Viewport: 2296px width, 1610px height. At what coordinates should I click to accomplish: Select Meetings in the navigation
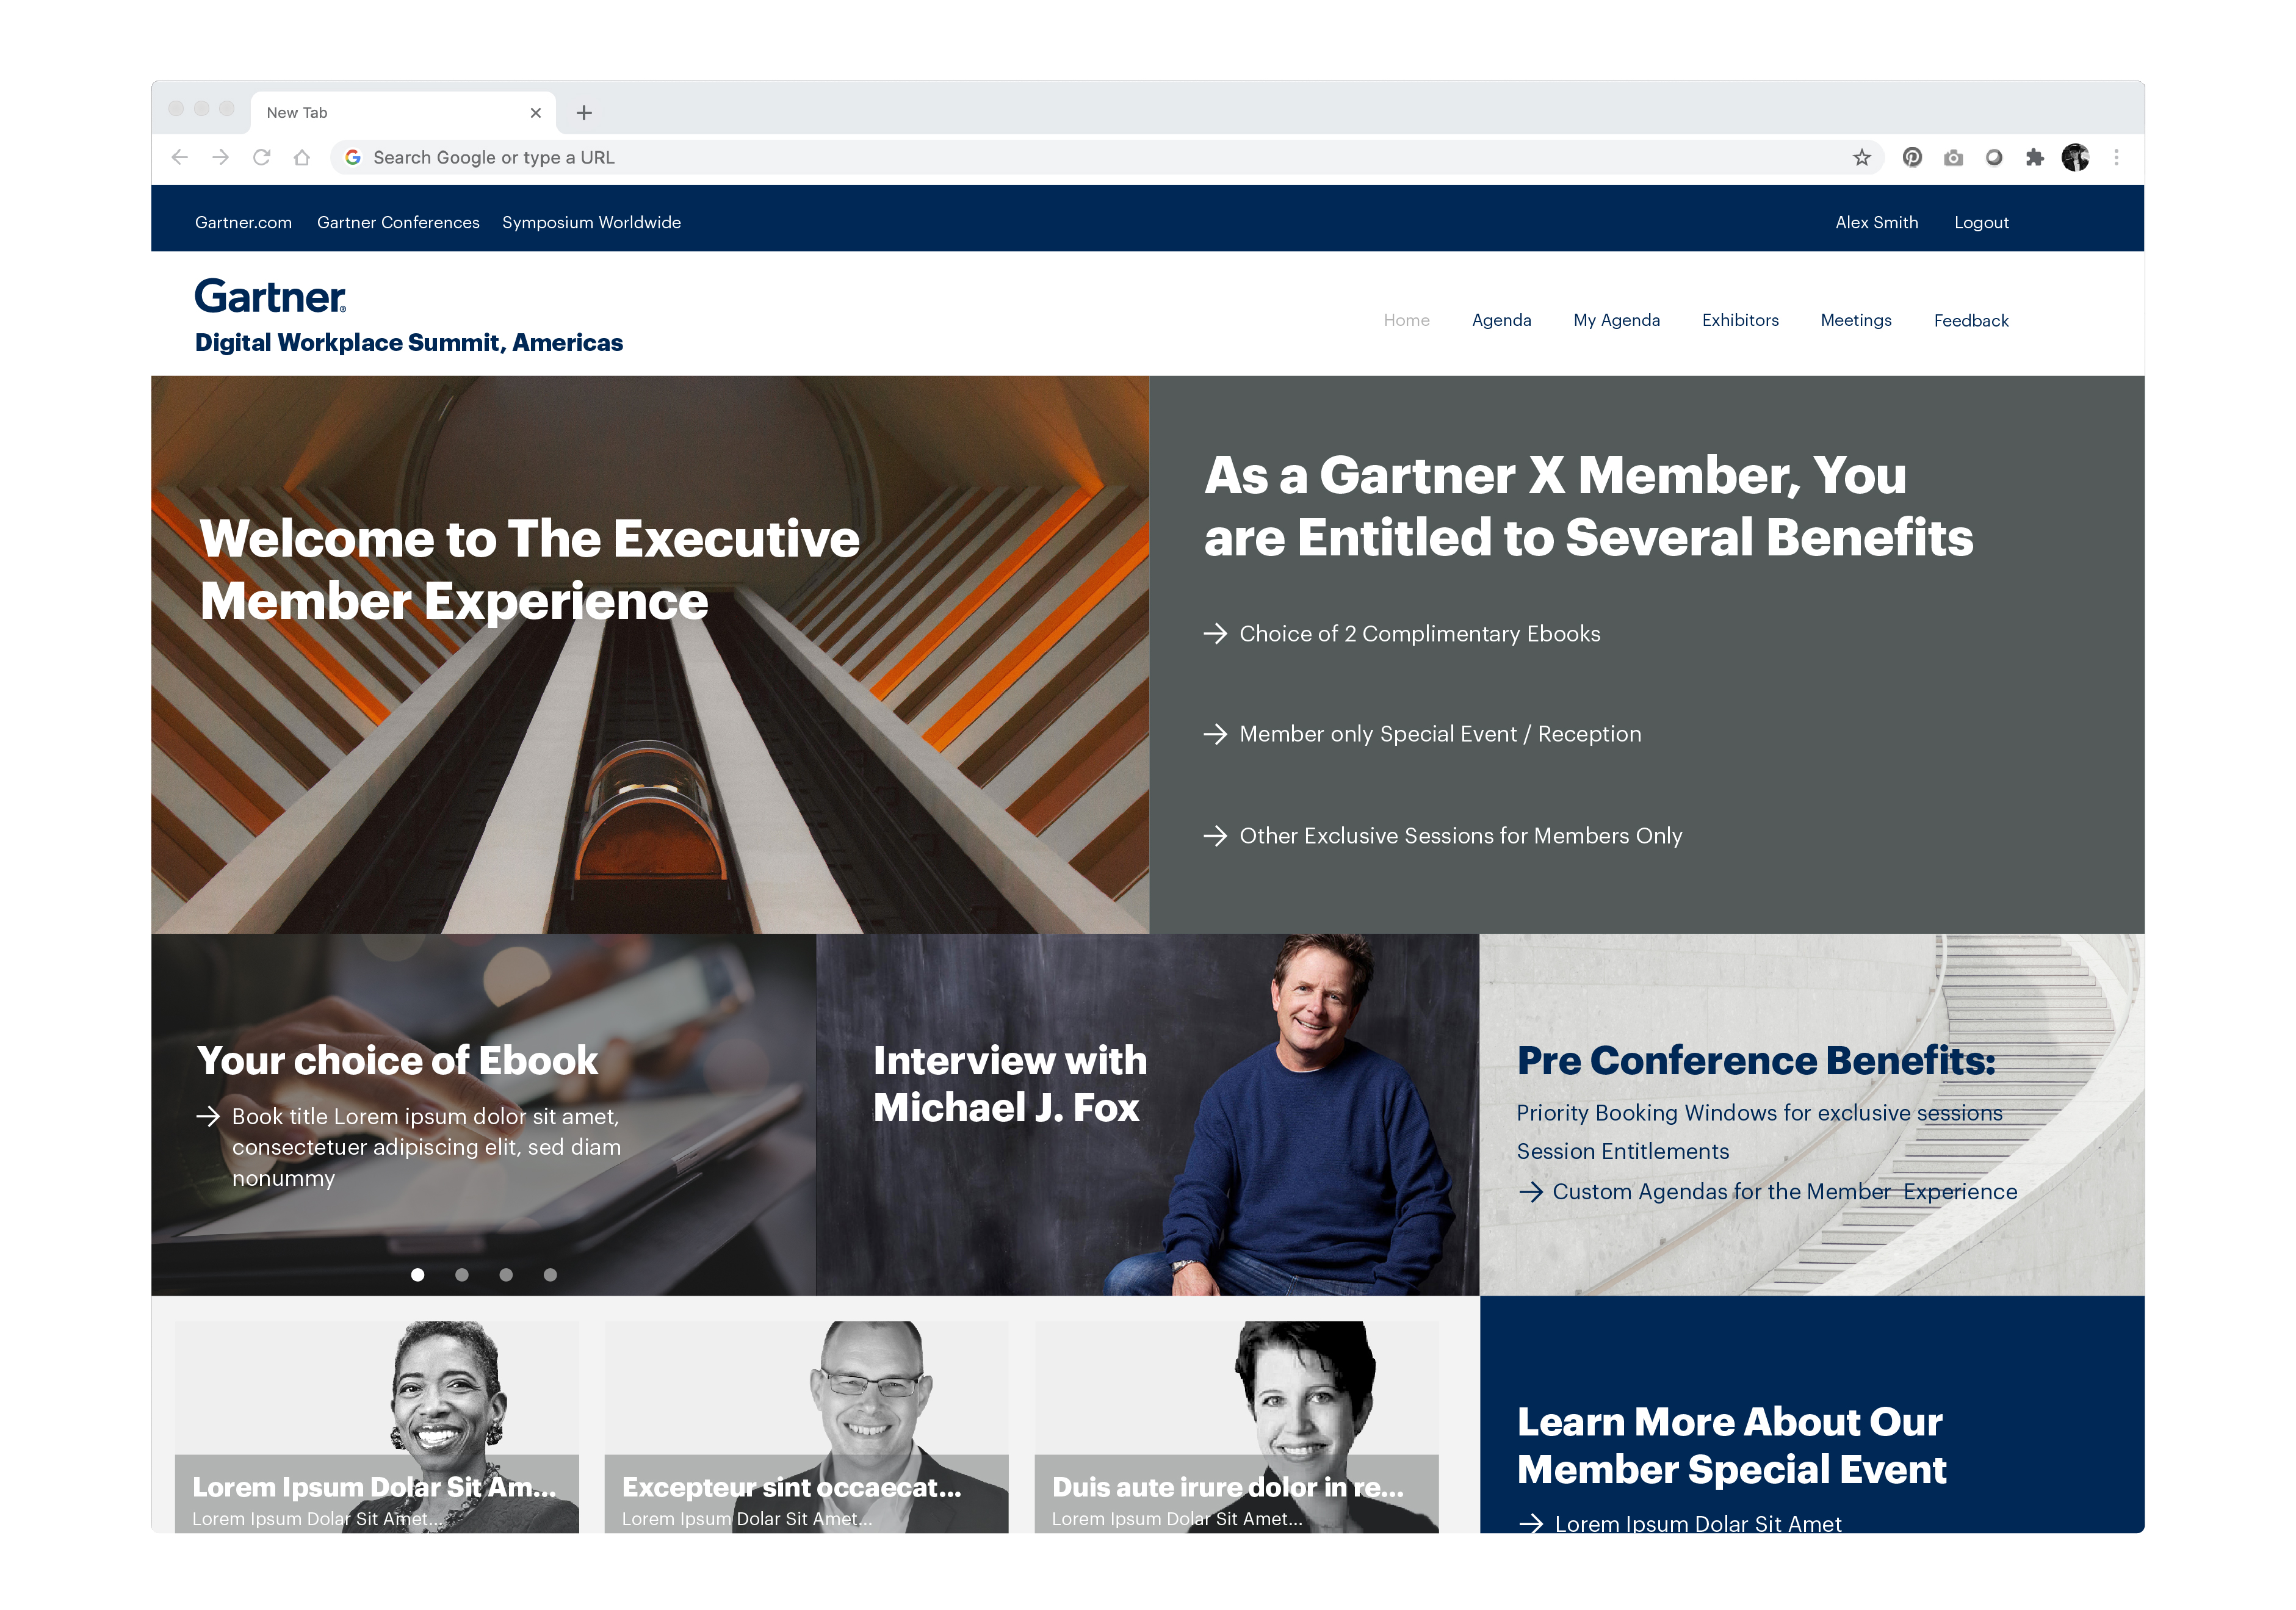tap(1855, 320)
